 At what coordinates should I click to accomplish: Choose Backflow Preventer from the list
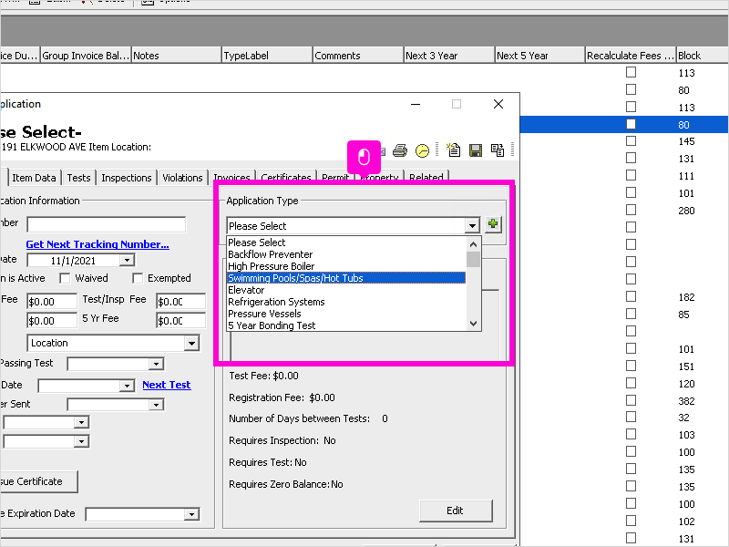pos(346,254)
